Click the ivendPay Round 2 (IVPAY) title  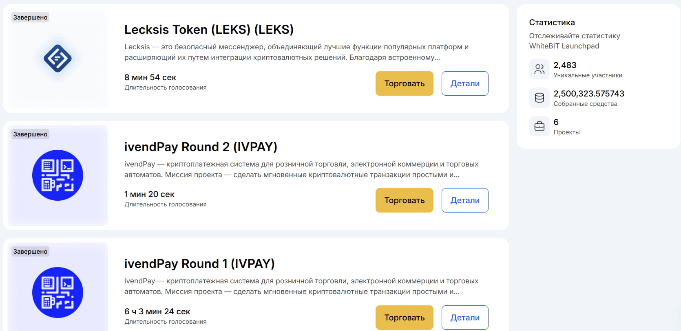[x=201, y=147]
